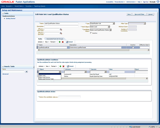Click left arrow of Rules table scrollbar

click(39, 50)
